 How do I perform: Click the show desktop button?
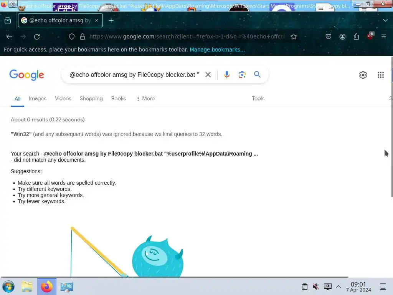pos(383,287)
